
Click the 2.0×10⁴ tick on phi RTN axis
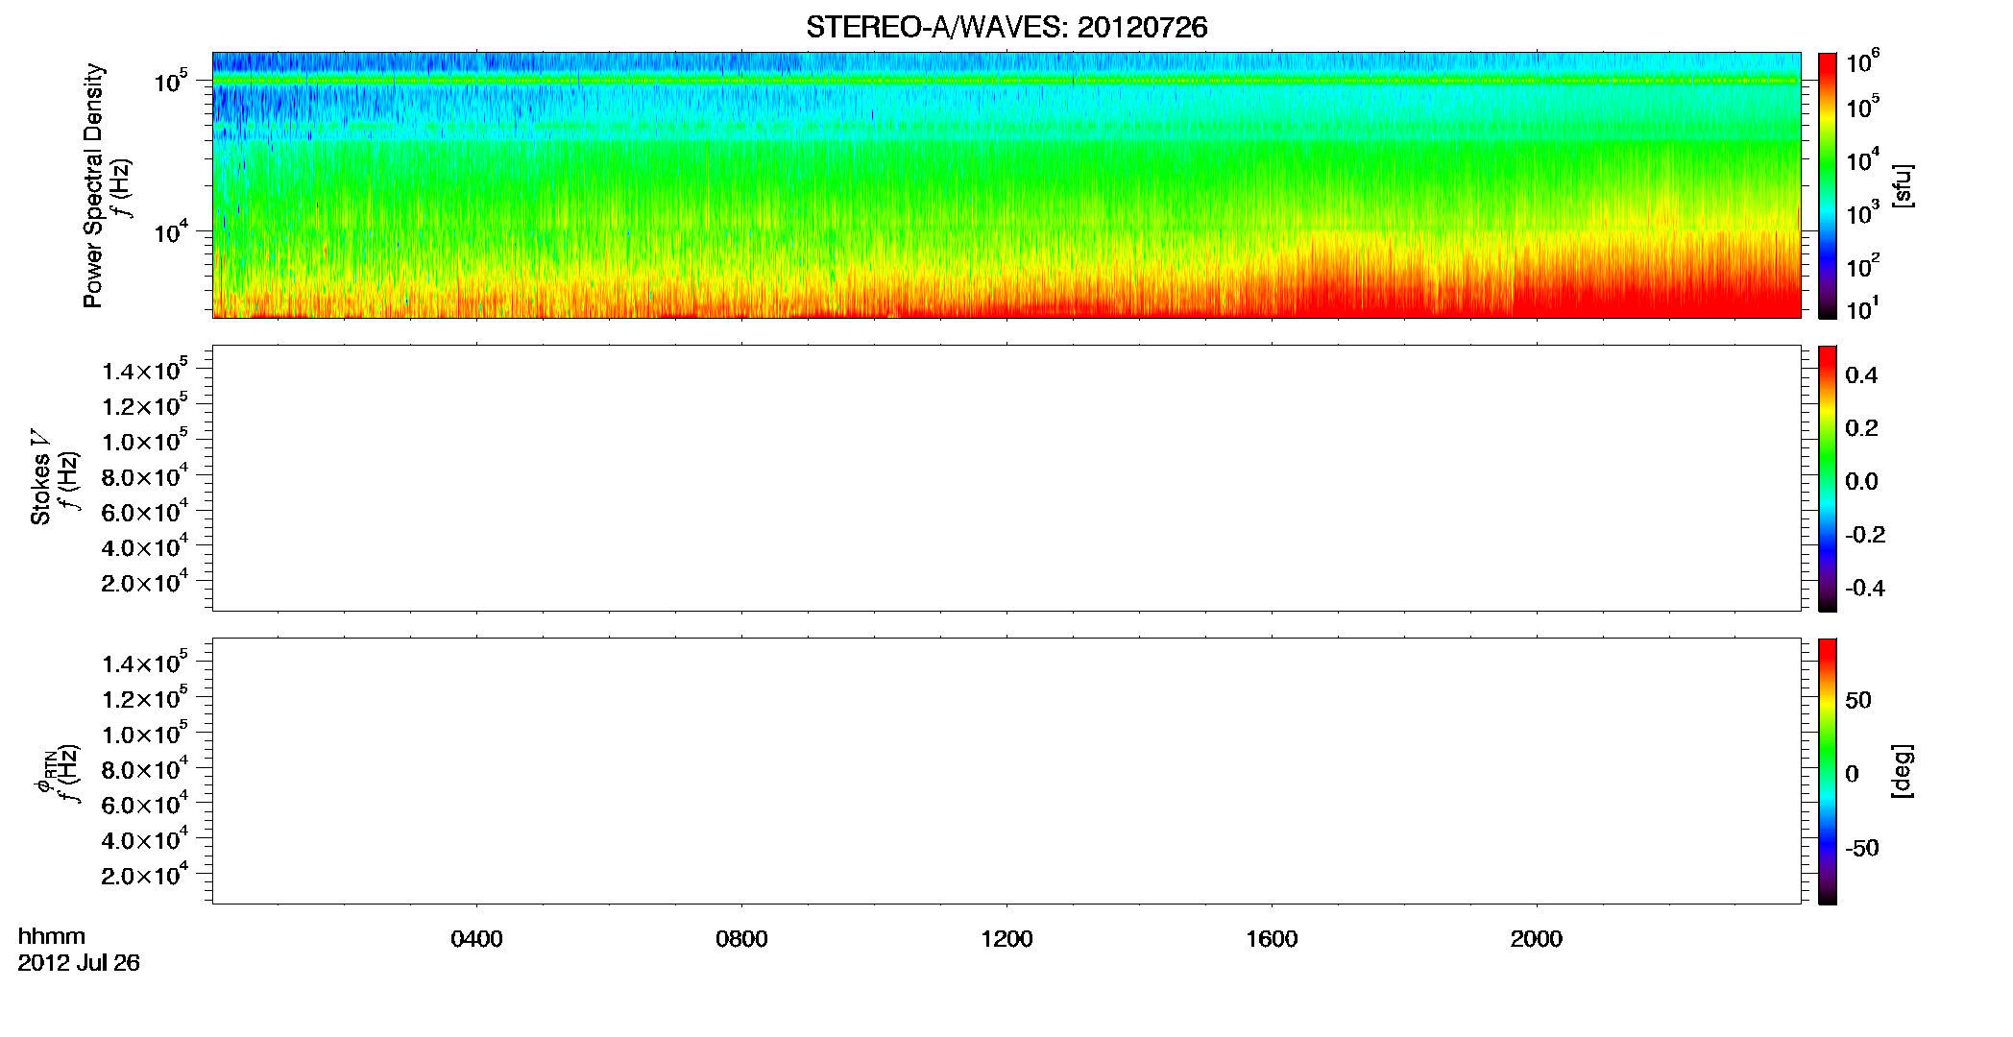[x=145, y=875]
